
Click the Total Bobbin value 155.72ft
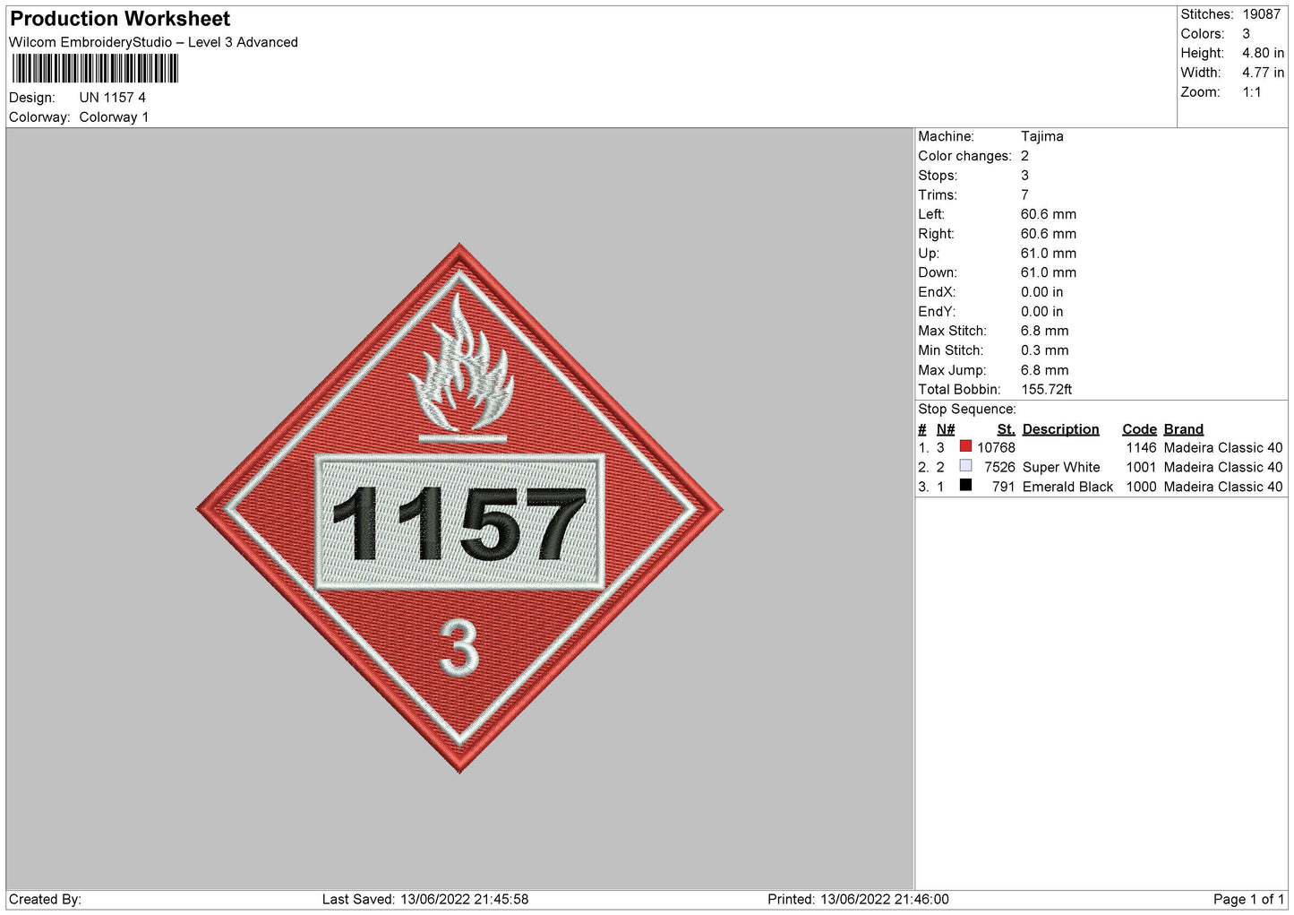coord(1047,390)
